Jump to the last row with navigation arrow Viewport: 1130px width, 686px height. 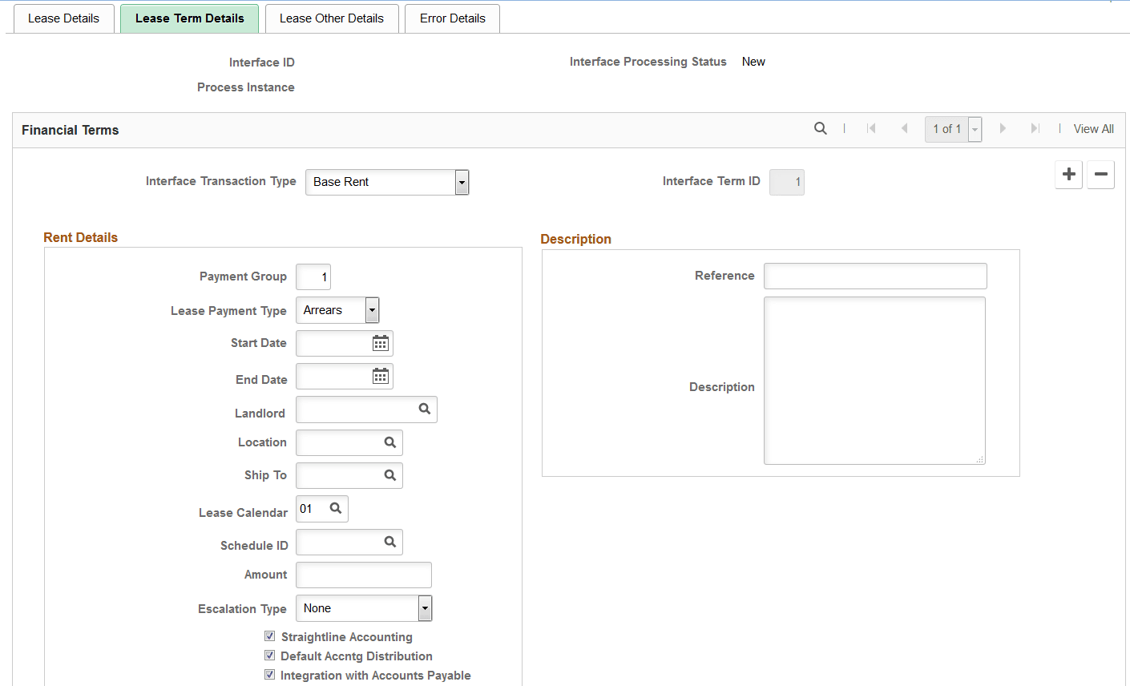coord(1035,127)
